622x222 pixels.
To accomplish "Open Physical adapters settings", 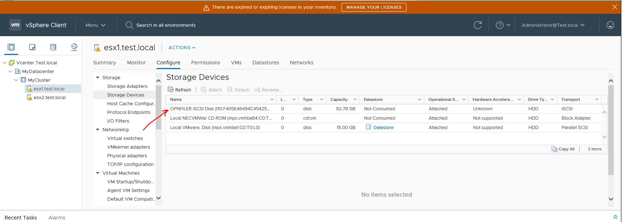I will point(127,155).
